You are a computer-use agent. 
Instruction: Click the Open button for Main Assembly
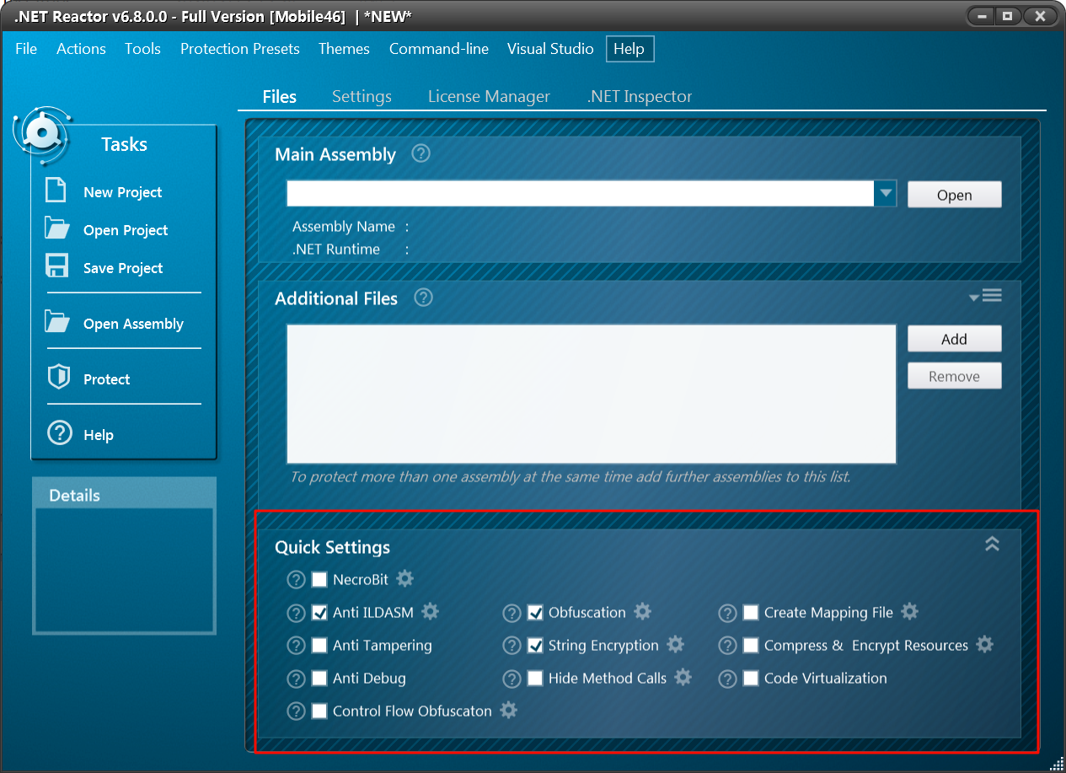point(954,195)
